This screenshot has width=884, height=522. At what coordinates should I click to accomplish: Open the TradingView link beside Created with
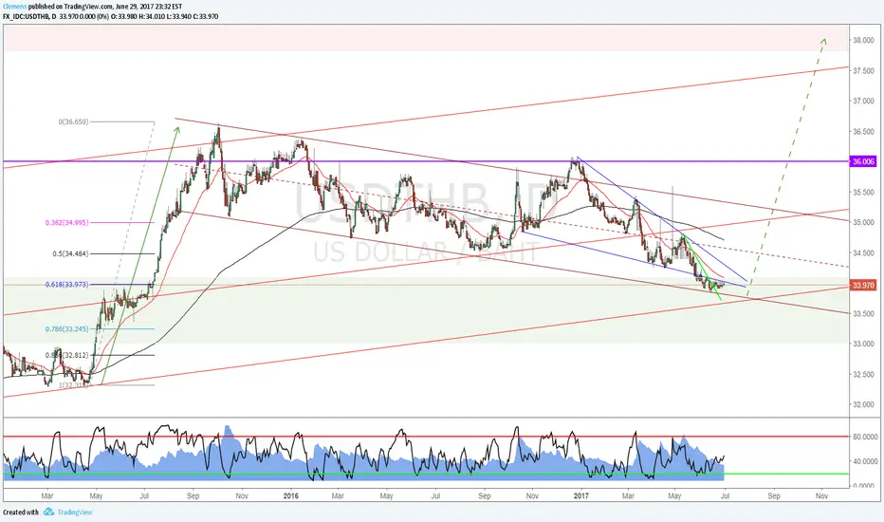[x=74, y=513]
